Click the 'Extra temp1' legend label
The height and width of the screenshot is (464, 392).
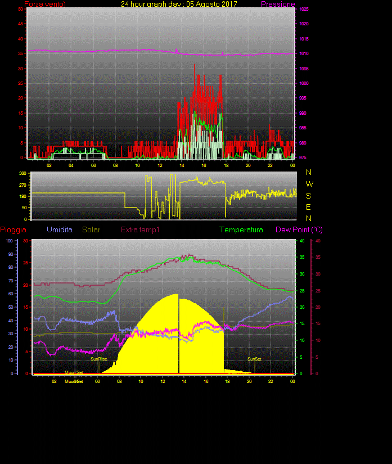140,230
